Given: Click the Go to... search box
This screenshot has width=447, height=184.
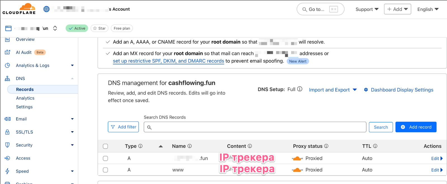Looking at the screenshot, I should pos(320,9).
